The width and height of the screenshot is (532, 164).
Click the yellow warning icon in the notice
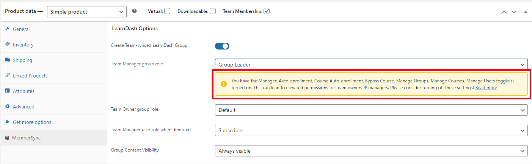pos(224,84)
